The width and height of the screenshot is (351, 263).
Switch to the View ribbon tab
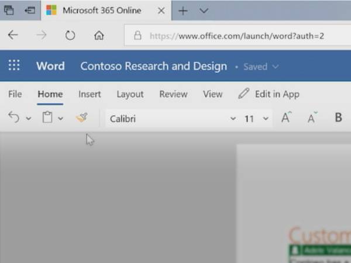click(x=213, y=94)
